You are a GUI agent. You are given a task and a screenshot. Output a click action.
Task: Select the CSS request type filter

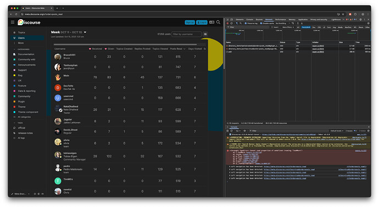(x=319, y=27)
